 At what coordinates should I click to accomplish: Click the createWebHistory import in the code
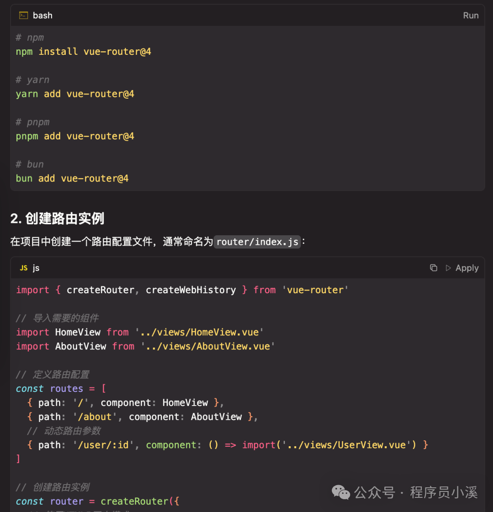pos(191,290)
